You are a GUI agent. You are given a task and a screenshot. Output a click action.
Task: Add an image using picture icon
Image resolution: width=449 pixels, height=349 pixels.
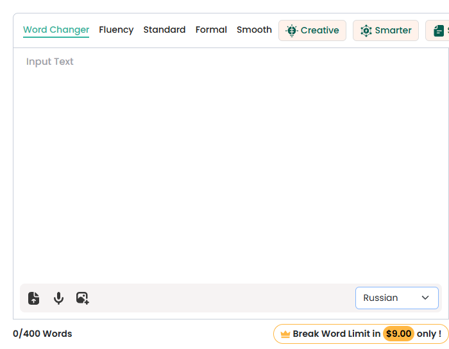point(83,298)
